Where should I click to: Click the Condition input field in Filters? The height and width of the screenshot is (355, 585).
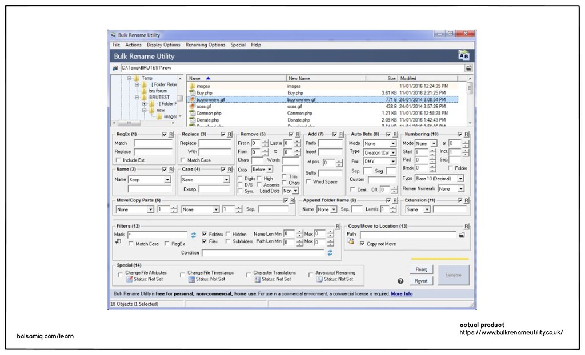[263, 253]
